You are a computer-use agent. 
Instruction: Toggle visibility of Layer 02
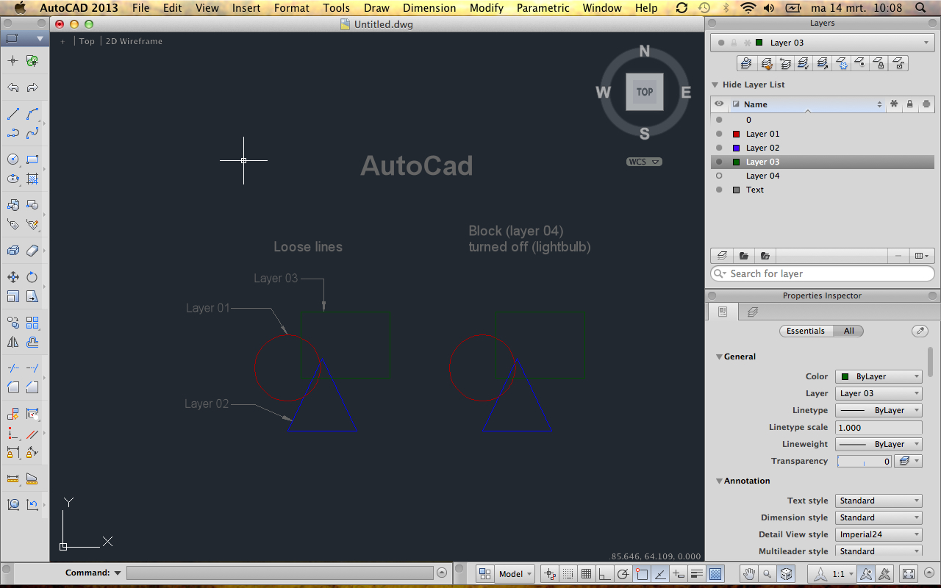(x=719, y=148)
